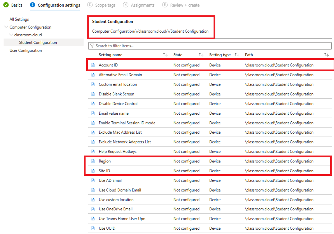
Task: Click the document icon beside Exclude Network Adapters List
Action: [x=93, y=142]
